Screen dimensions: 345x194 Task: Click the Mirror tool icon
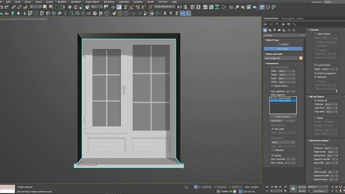point(180,7)
